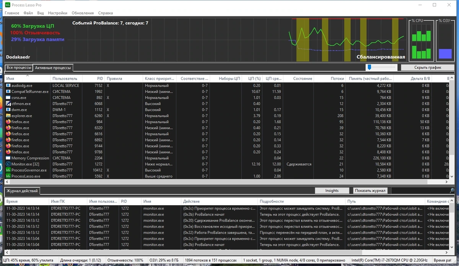The height and width of the screenshot is (266, 459).
Task: Sort the log by the Путь column header
Action: tap(386, 201)
